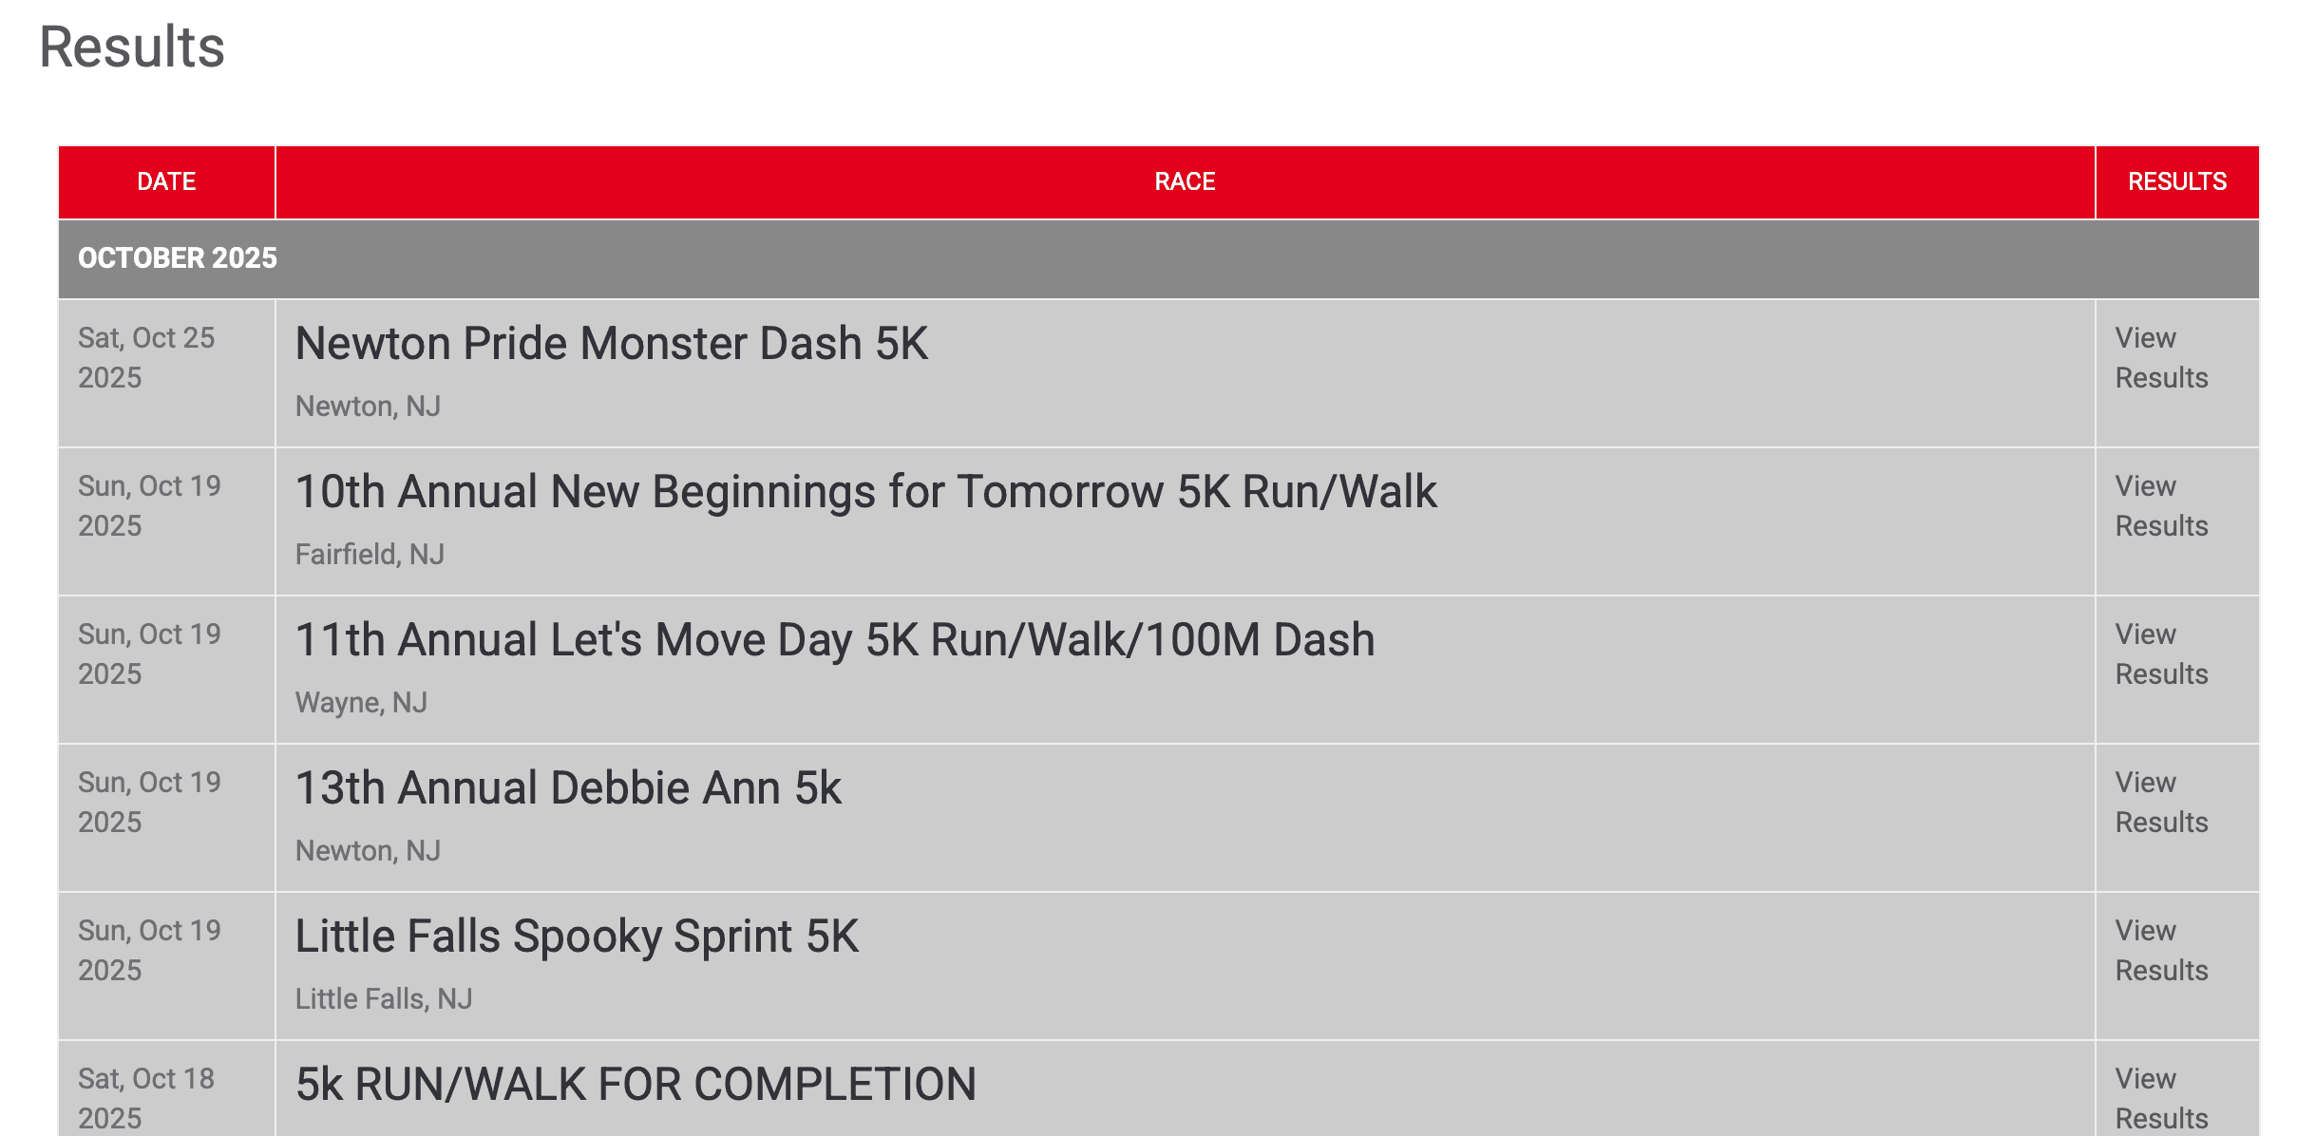Click the Wayne, NJ location text
The width and height of the screenshot is (2316, 1136).
361,703
